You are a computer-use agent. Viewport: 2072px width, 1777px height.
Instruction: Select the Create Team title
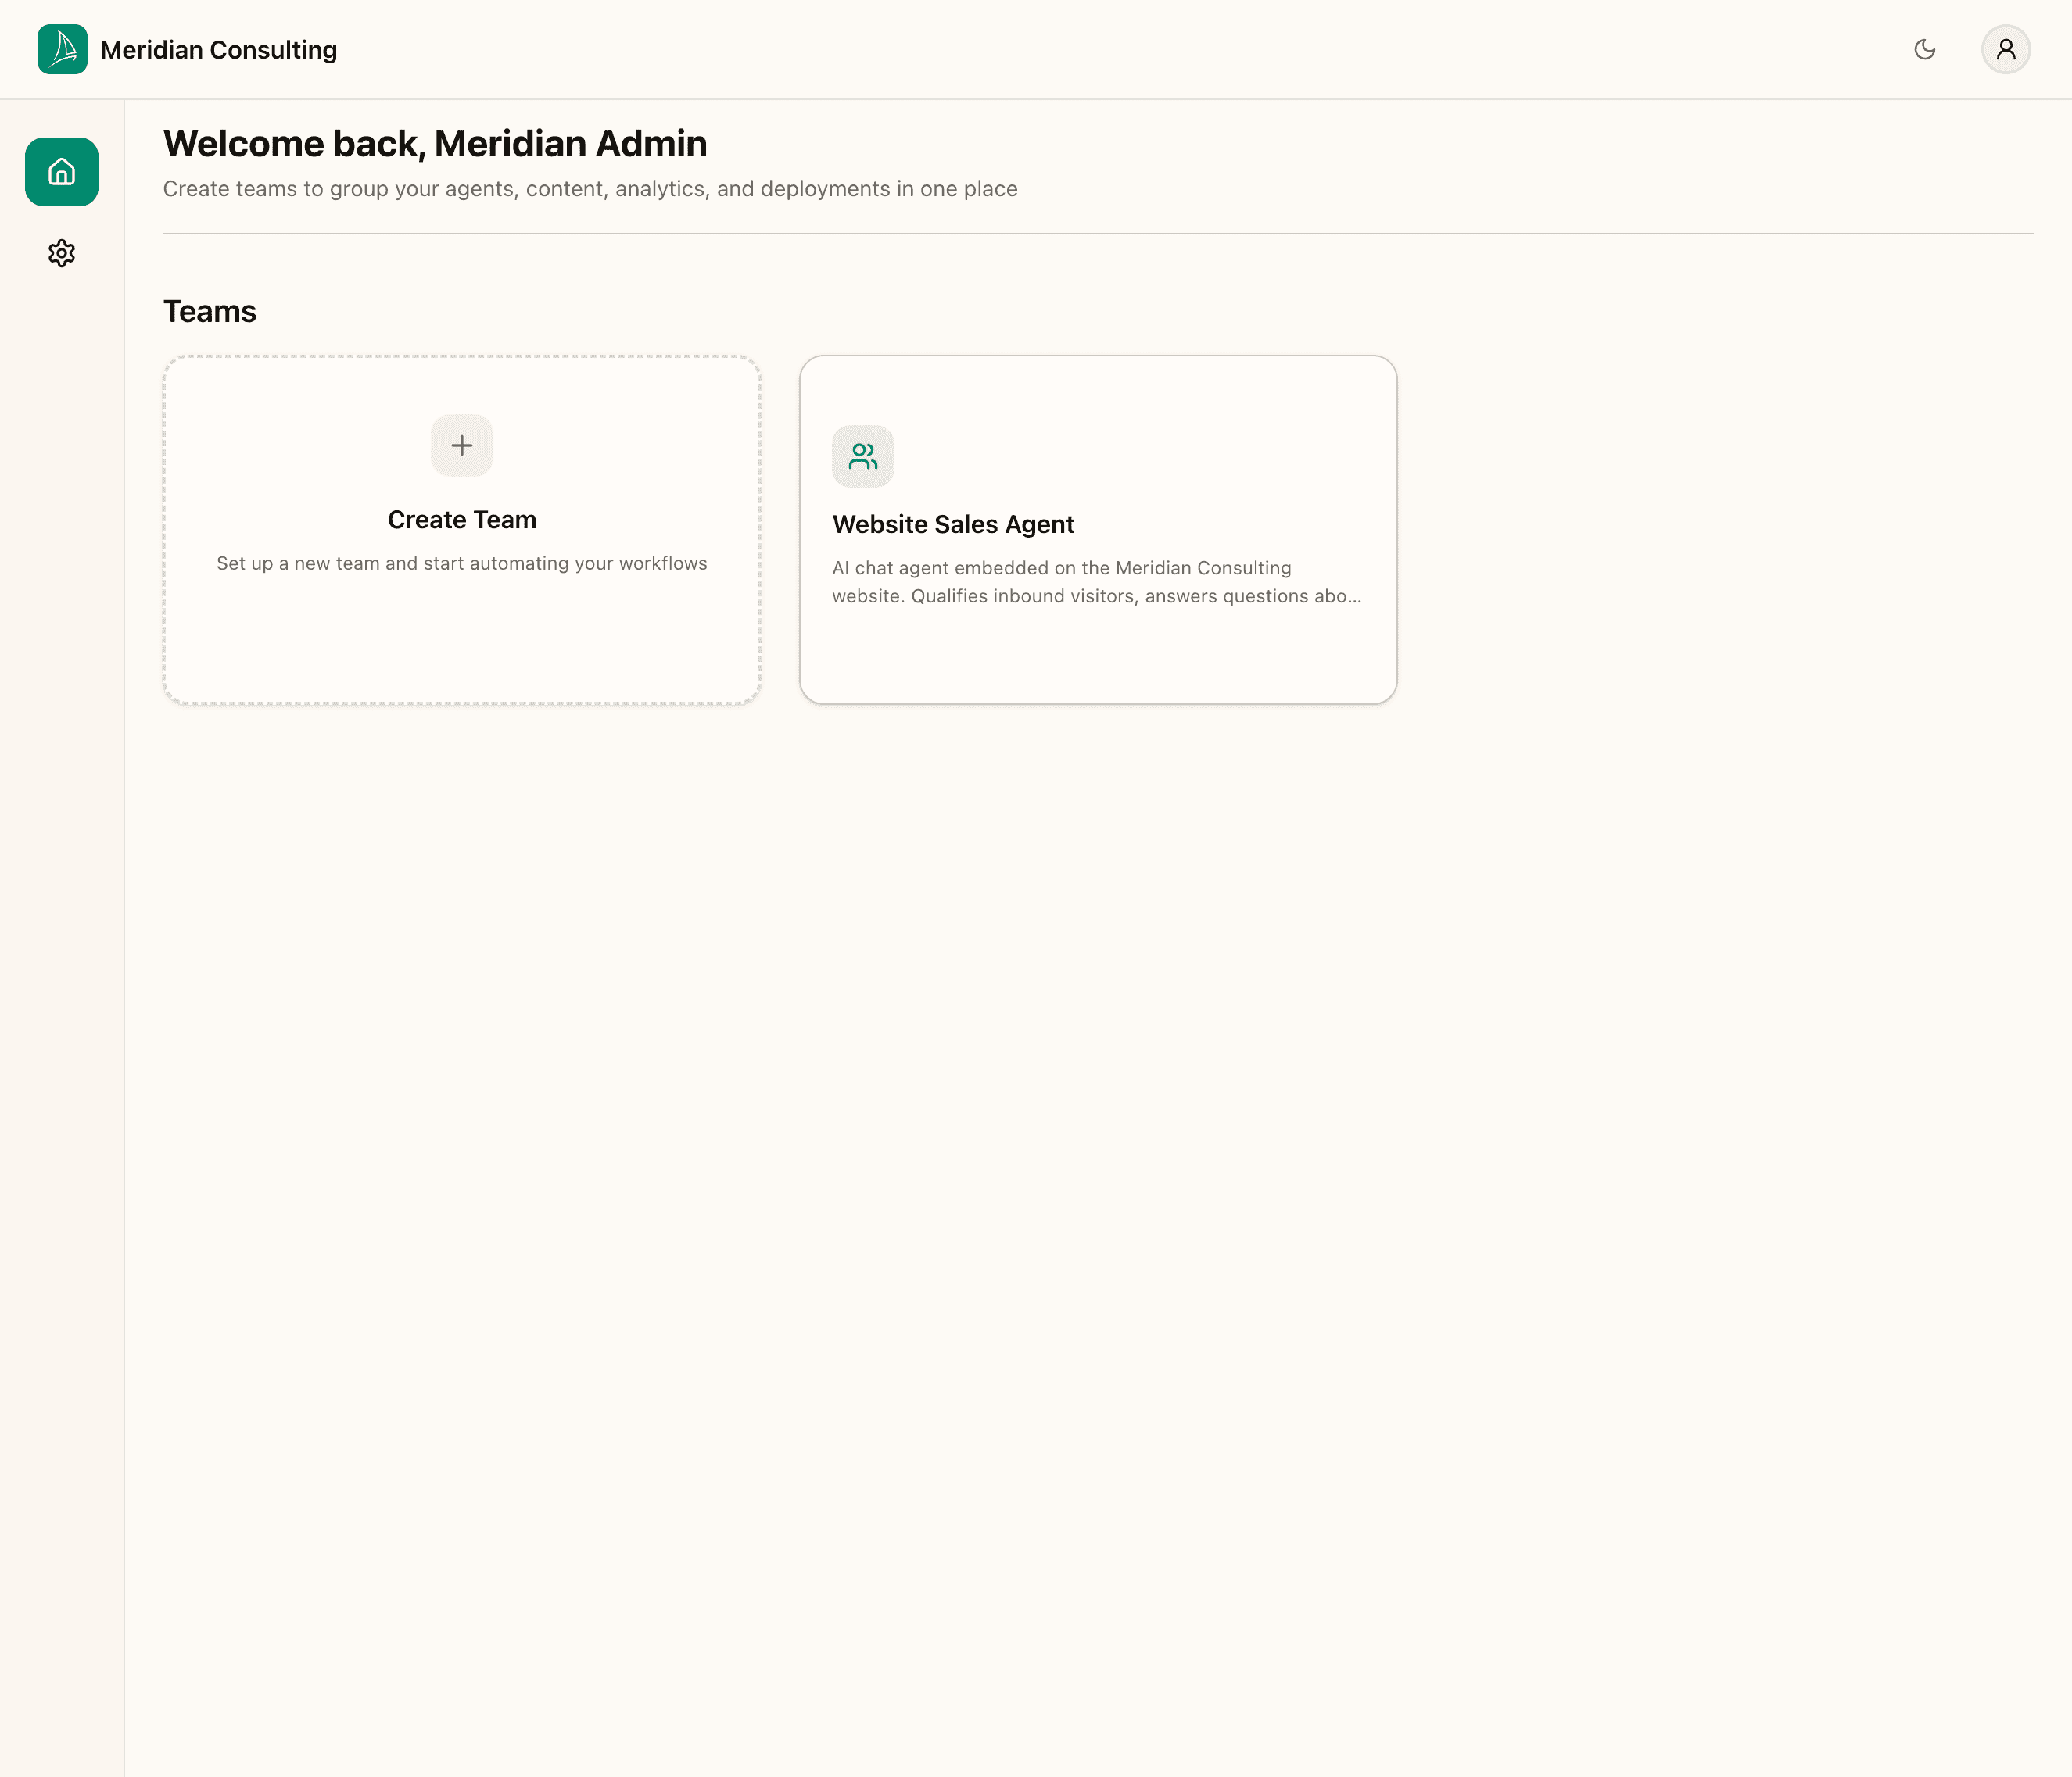(x=462, y=520)
